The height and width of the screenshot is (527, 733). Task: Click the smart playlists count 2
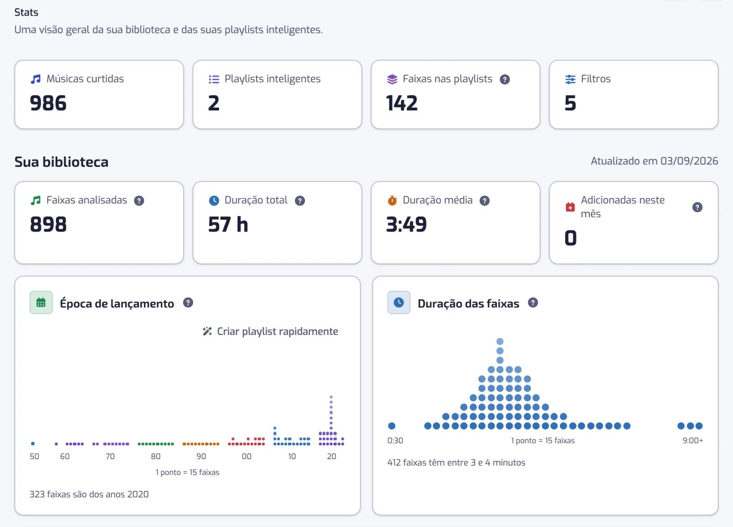(x=214, y=103)
